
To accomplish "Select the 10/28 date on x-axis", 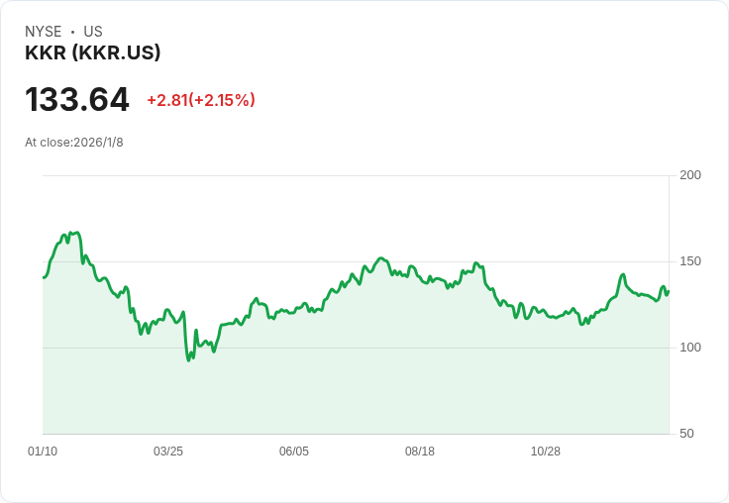I will click(546, 452).
